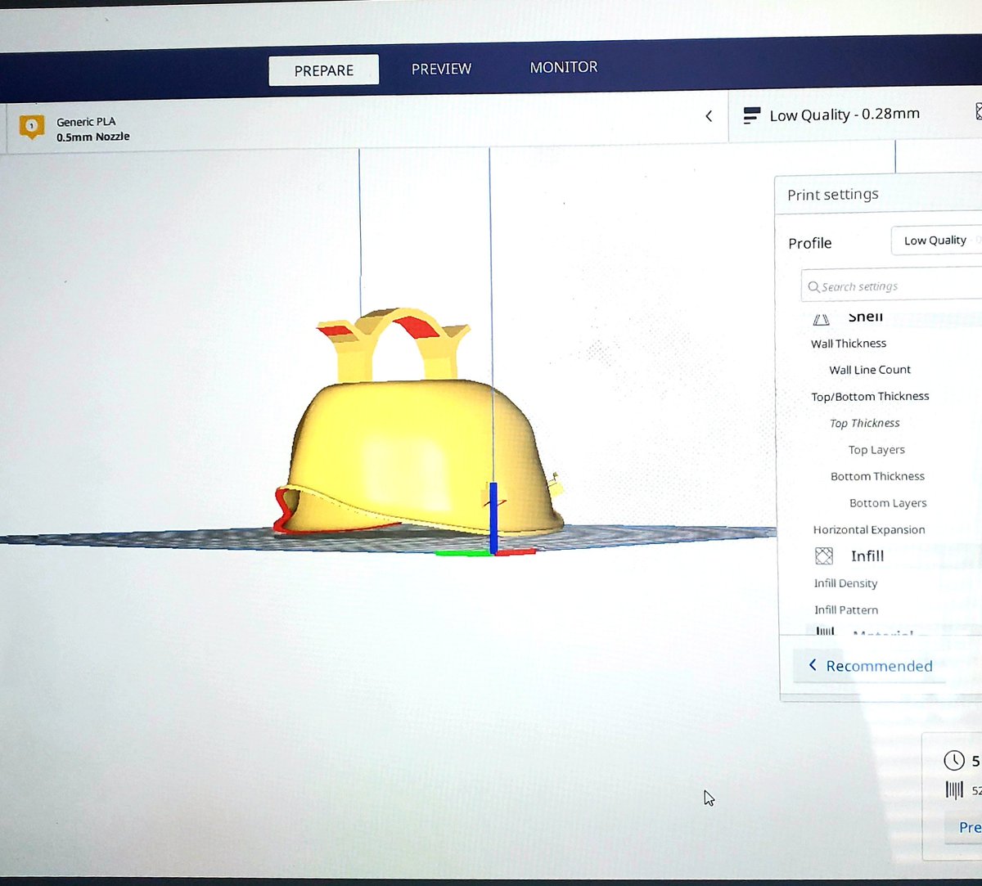
Task: Click the Material category icon
Action: (825, 631)
